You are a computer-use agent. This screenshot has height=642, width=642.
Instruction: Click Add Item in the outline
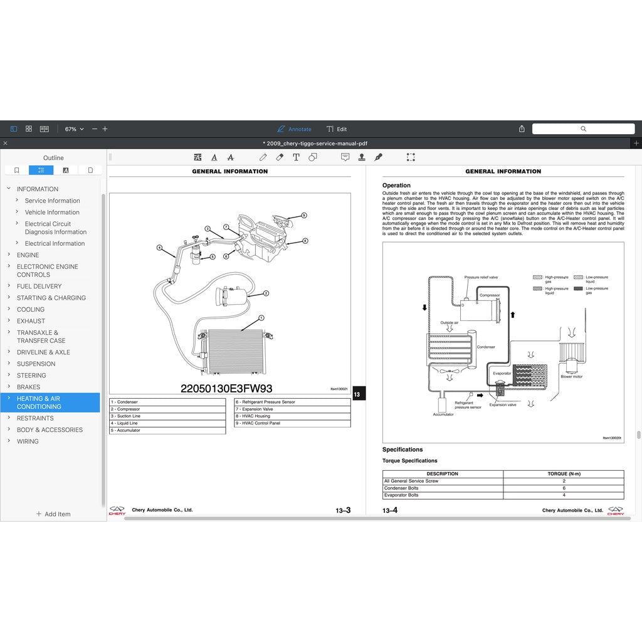[53, 514]
